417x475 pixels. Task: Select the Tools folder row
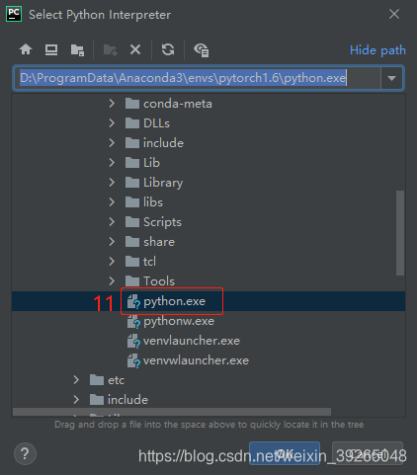pos(208,281)
